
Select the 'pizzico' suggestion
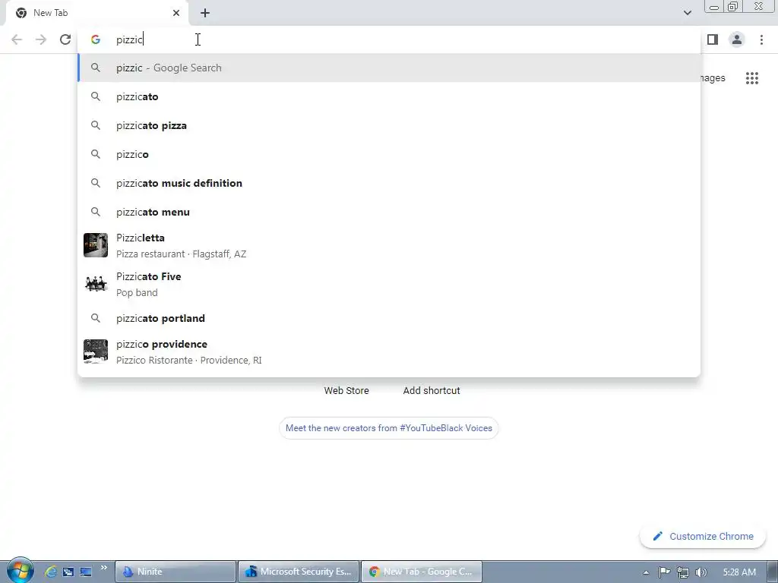point(390,154)
